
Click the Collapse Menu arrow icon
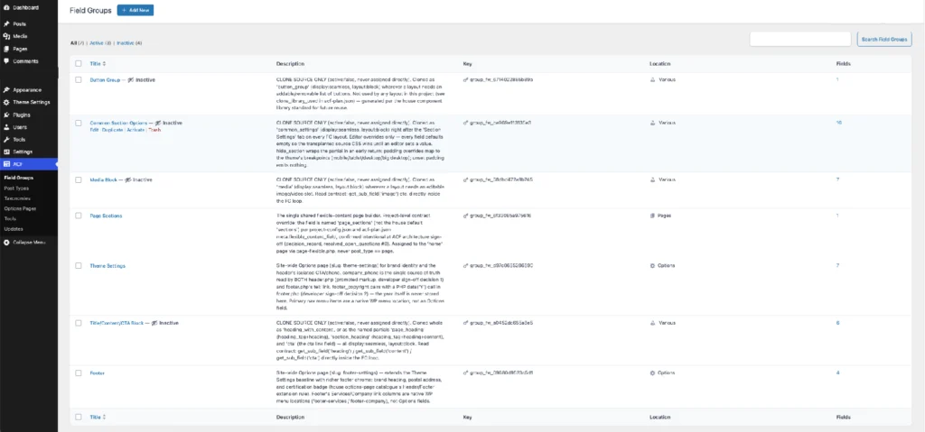pos(6,243)
